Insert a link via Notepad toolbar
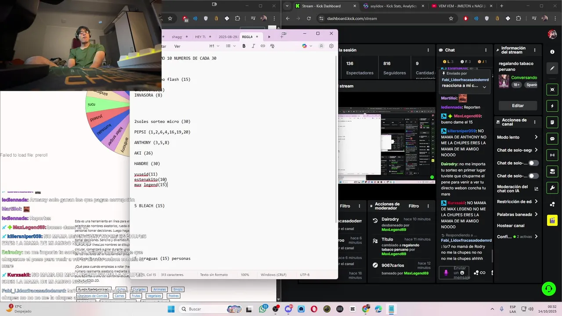This screenshot has width=562, height=316. 263,46
